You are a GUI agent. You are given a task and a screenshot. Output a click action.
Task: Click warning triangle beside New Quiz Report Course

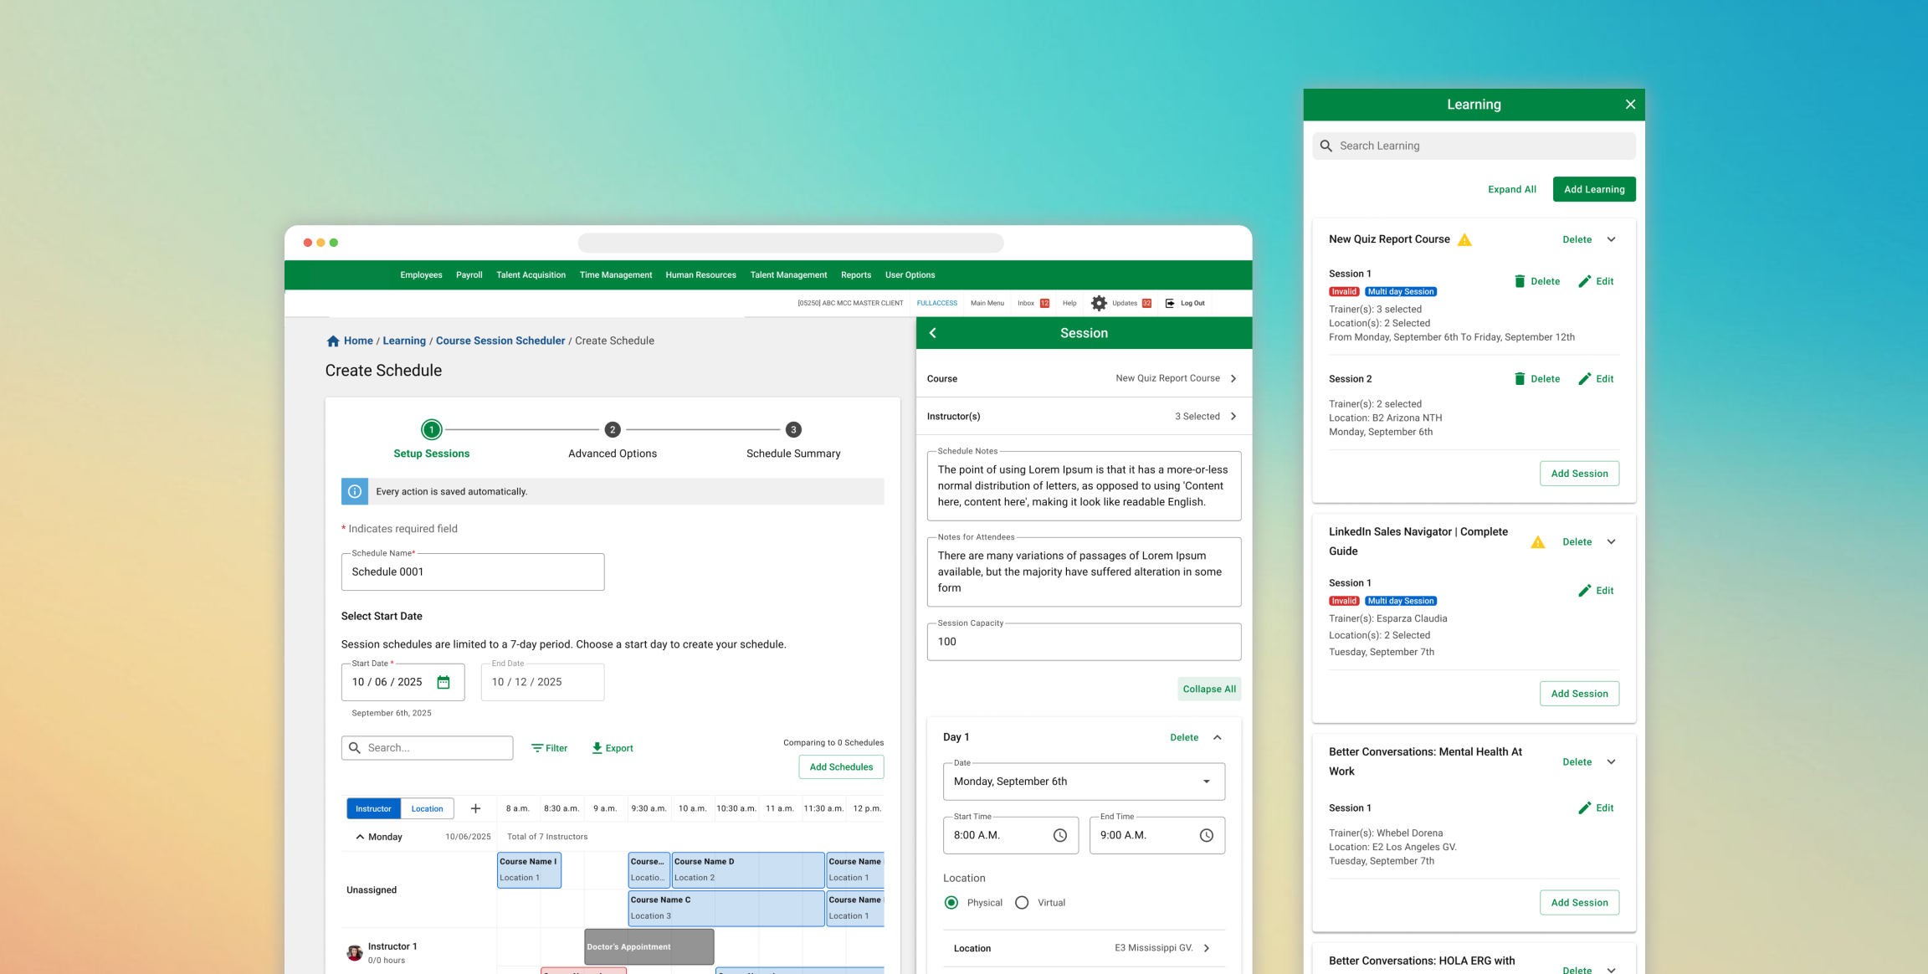coord(1464,240)
